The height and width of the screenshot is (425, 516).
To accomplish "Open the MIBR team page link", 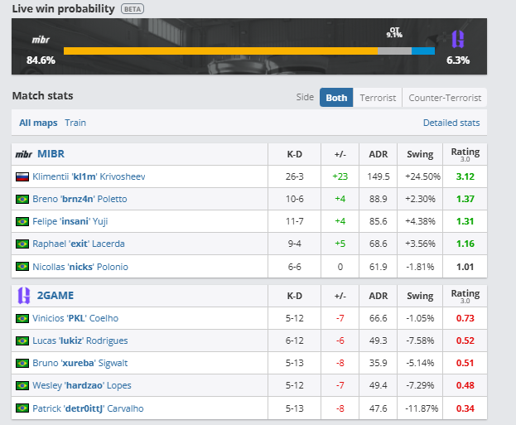I will click(x=51, y=154).
